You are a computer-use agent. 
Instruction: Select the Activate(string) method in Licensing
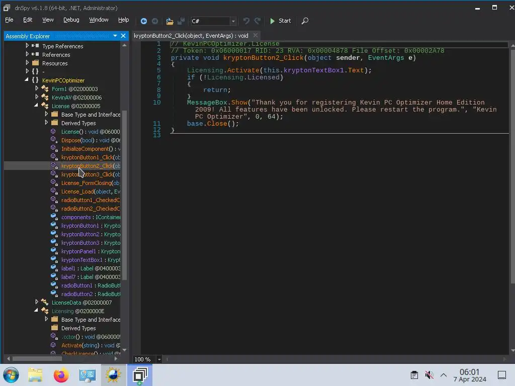[x=91, y=345]
